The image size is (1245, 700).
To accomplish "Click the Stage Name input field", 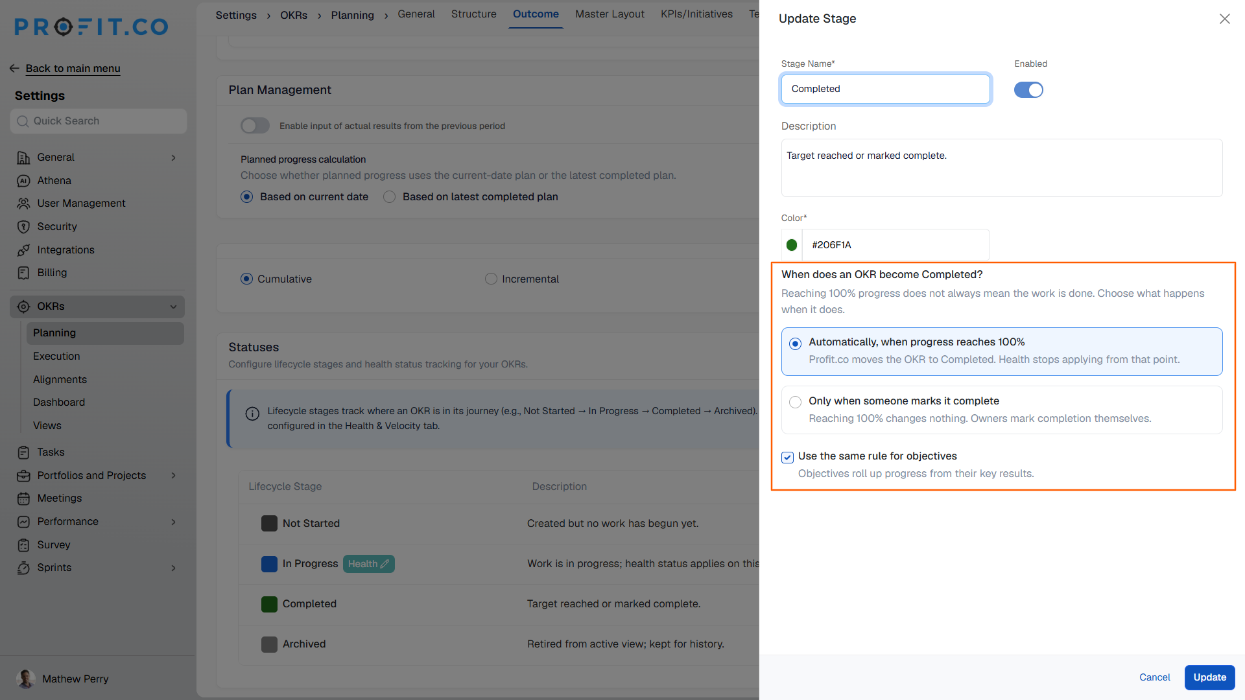I will pos(885,89).
